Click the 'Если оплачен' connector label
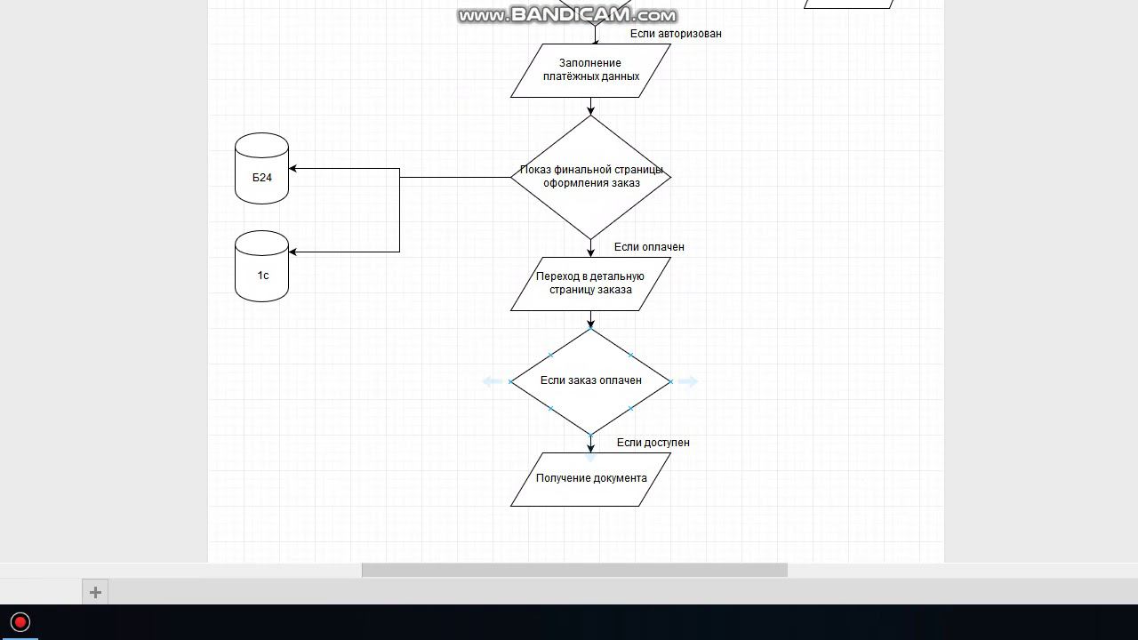 pos(649,247)
